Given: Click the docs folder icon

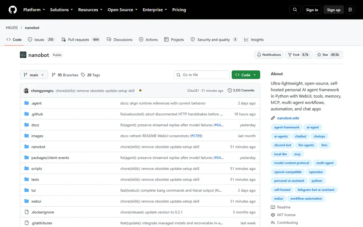Looking at the screenshot, I should coord(27,125).
